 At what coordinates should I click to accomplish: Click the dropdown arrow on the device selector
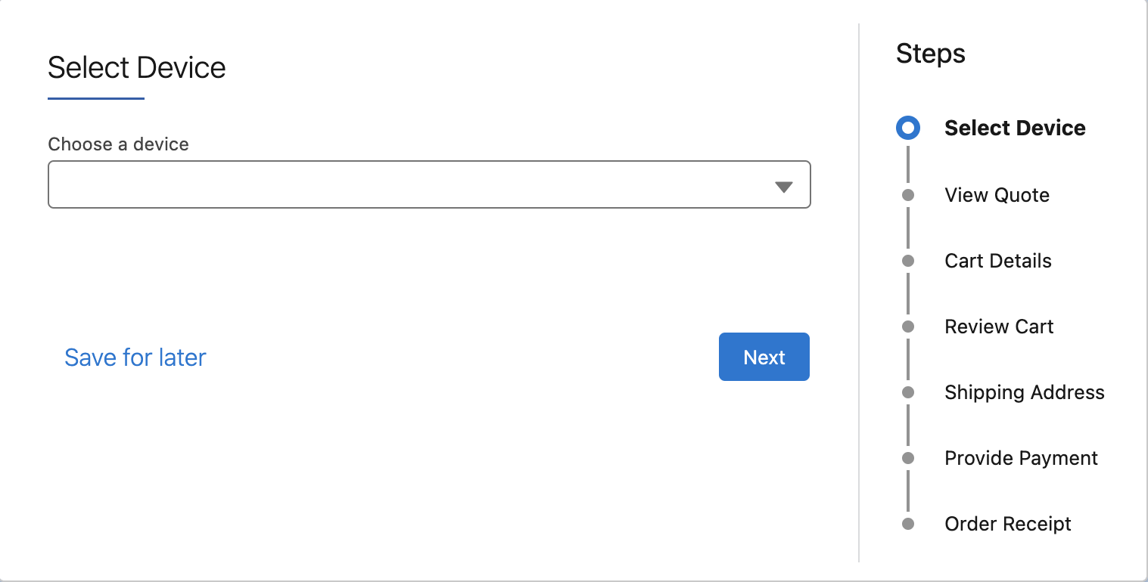[784, 184]
